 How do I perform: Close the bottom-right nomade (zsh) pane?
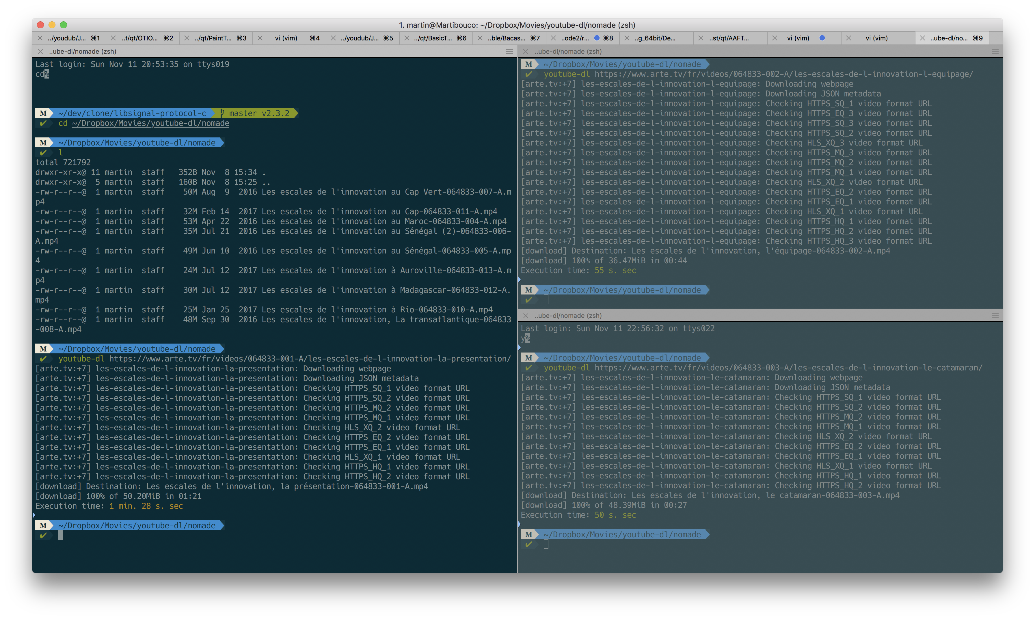click(x=526, y=316)
